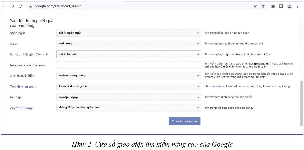Click the 'loại tệp:' label text
Screen dimensions: 304x150
16,97
